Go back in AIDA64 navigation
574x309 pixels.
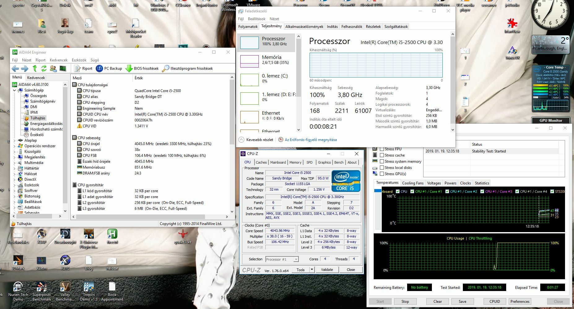point(15,68)
